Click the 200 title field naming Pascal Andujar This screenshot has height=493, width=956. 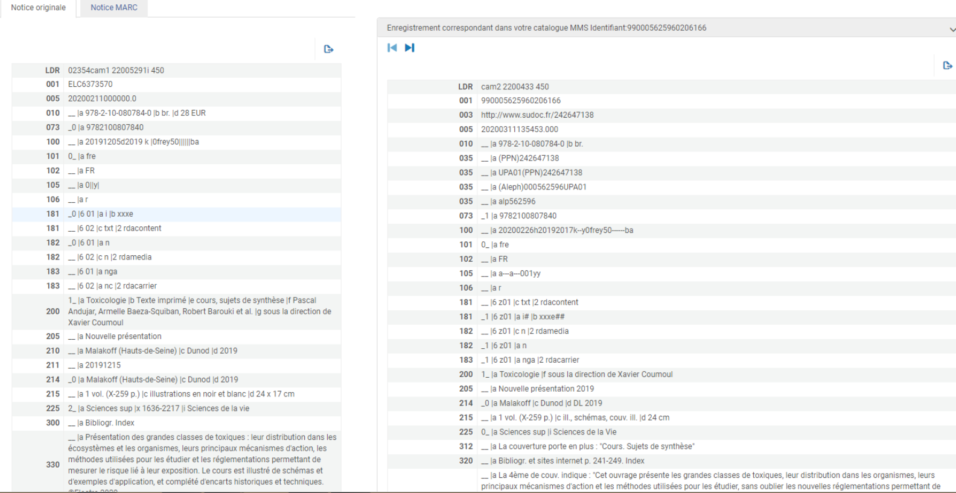coord(199,311)
